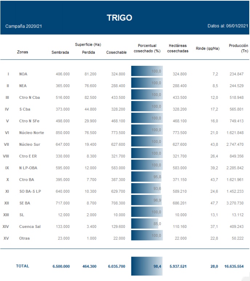Click the Cuenca Sal 85,0 percent bar
250x281 pixels.
(x=144, y=225)
